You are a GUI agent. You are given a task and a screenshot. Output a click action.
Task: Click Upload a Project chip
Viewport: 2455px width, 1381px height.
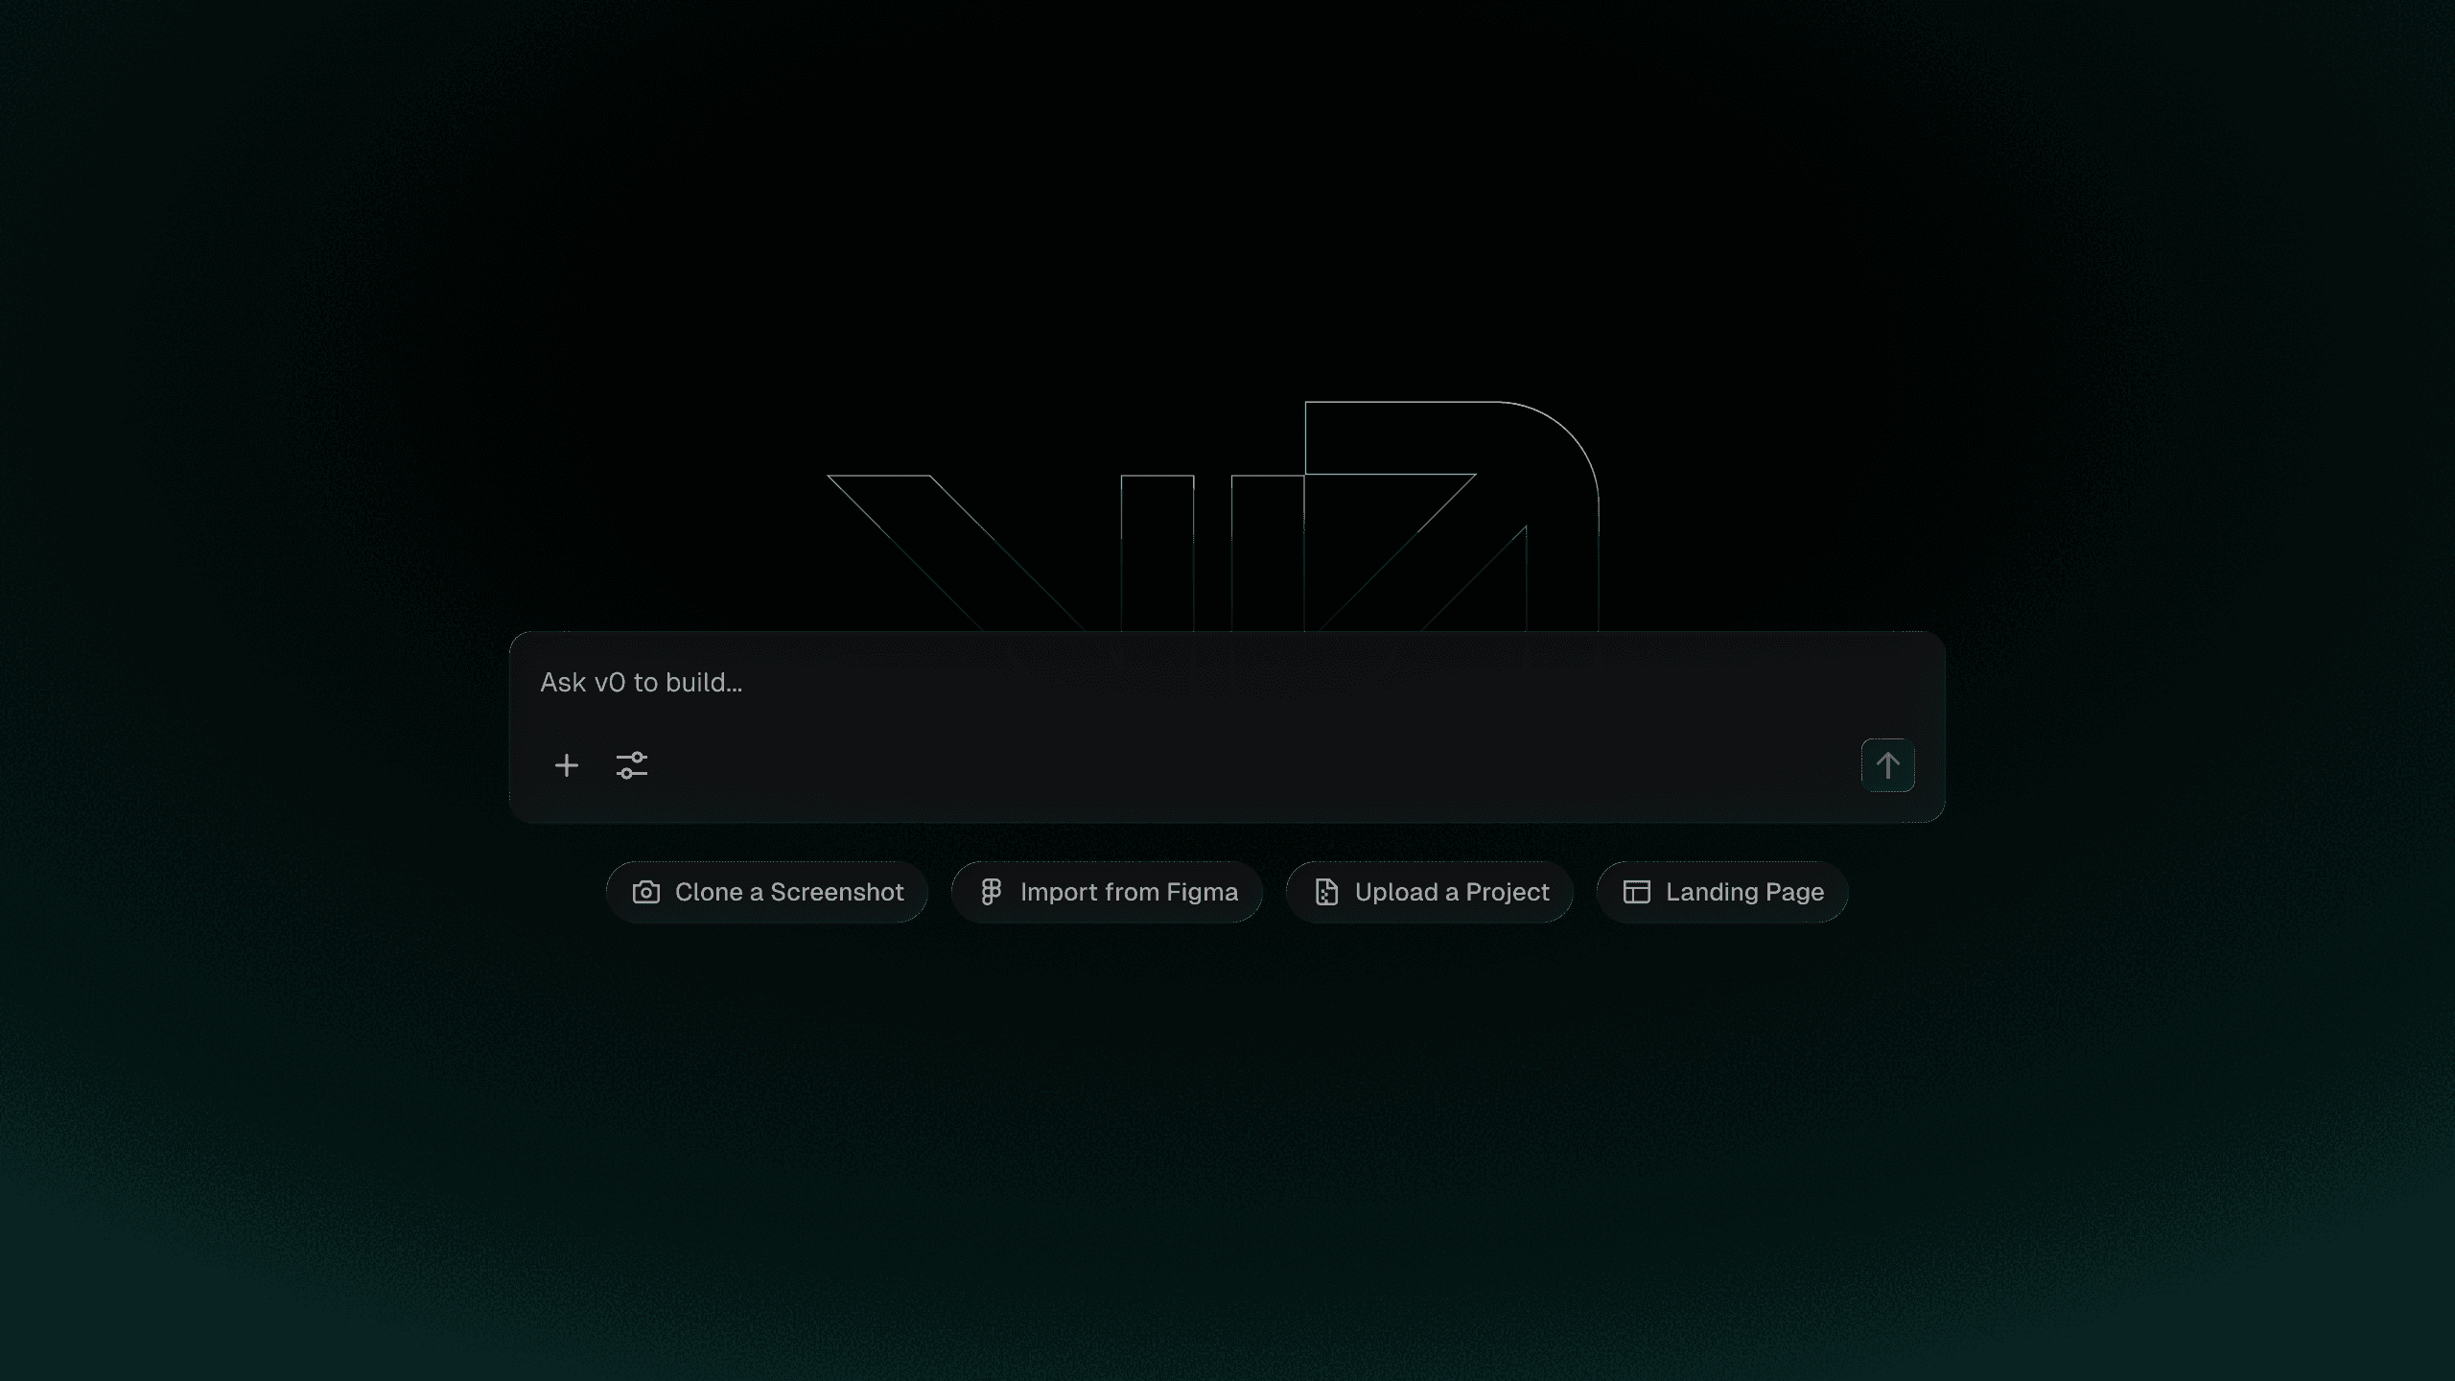pyautogui.click(x=1430, y=892)
